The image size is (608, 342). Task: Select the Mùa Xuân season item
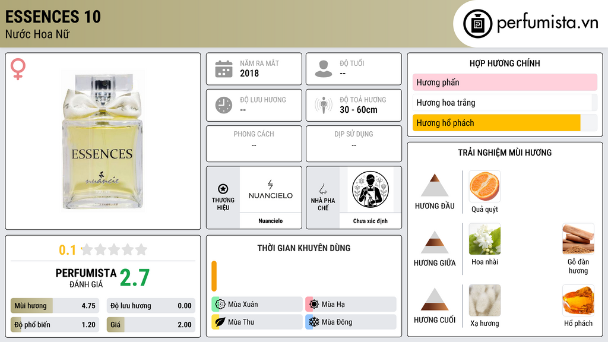point(257,304)
